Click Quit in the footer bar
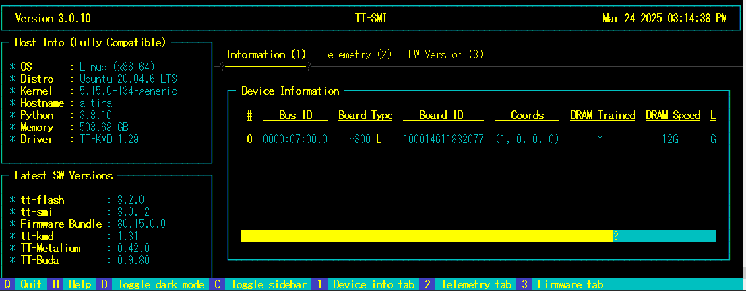The width and height of the screenshot is (746, 291). [x=31, y=285]
